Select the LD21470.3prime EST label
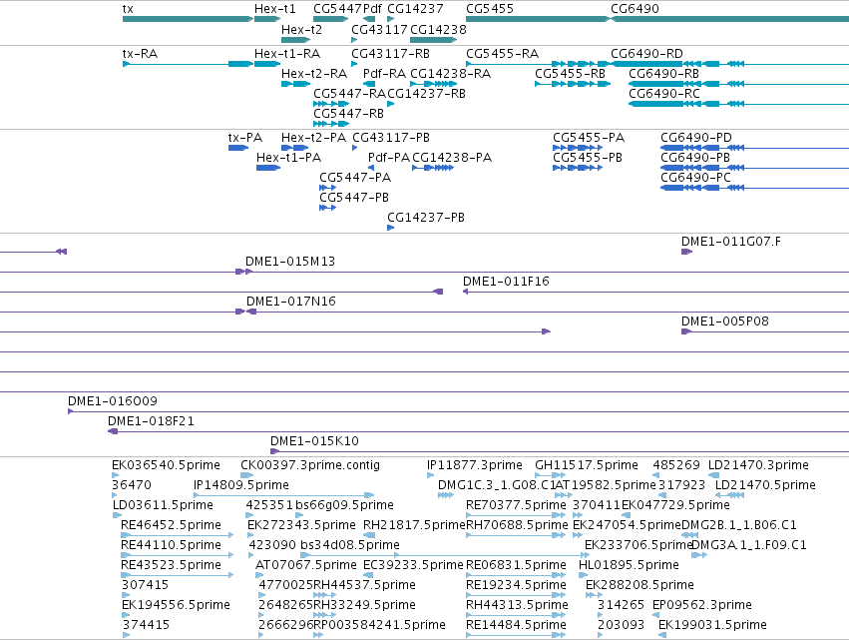 758,465
